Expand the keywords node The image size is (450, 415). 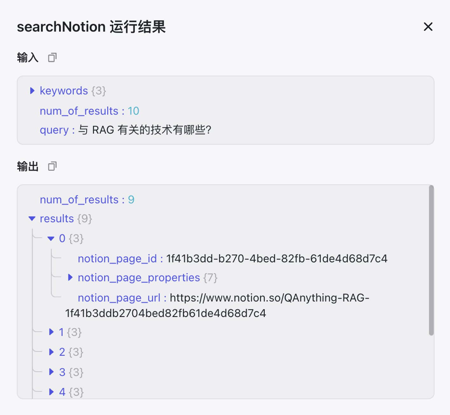pos(32,91)
